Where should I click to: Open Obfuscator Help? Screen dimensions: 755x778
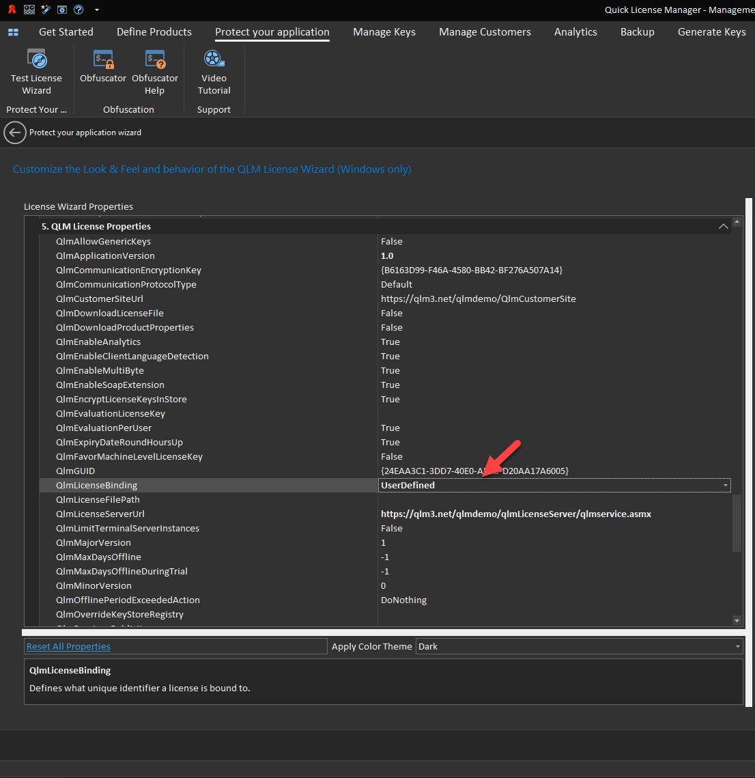click(x=155, y=72)
